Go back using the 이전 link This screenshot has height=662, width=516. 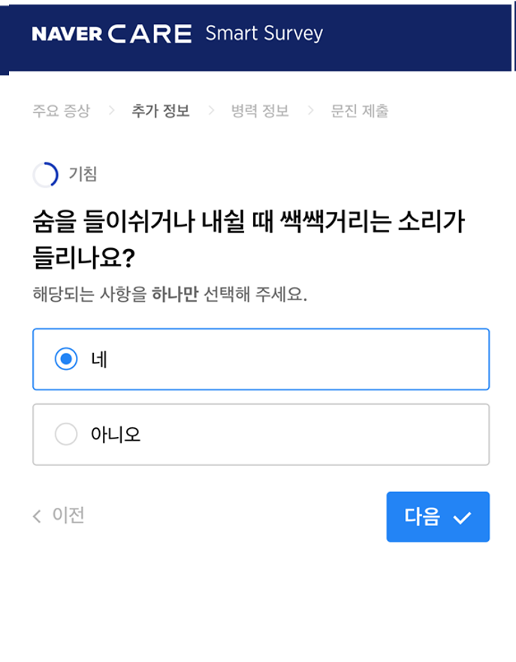68,515
